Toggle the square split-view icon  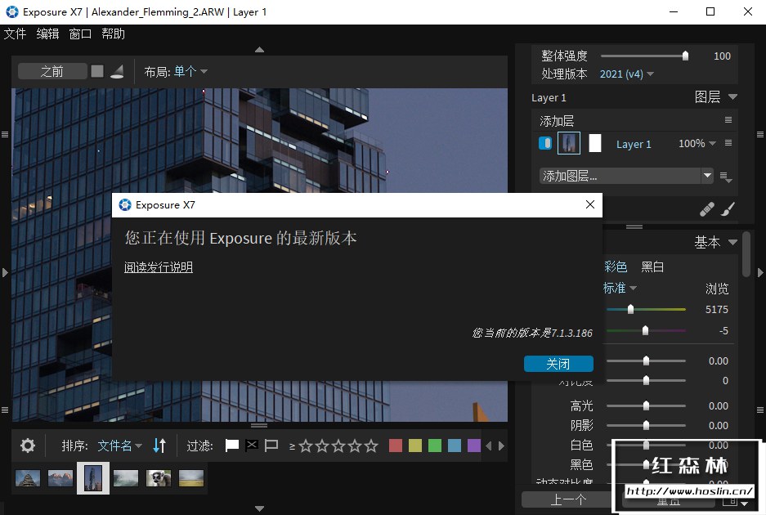pyautogui.click(x=97, y=71)
